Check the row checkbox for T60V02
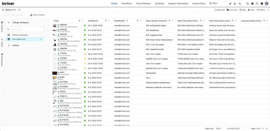 [48, 26]
